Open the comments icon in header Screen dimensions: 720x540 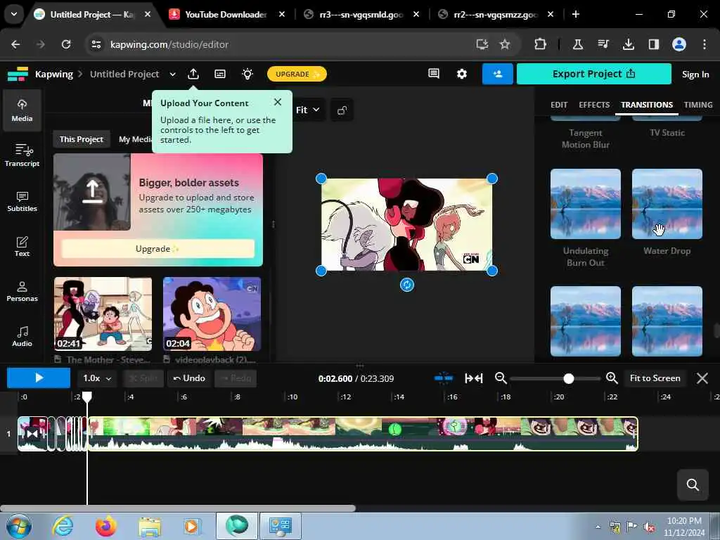point(433,74)
